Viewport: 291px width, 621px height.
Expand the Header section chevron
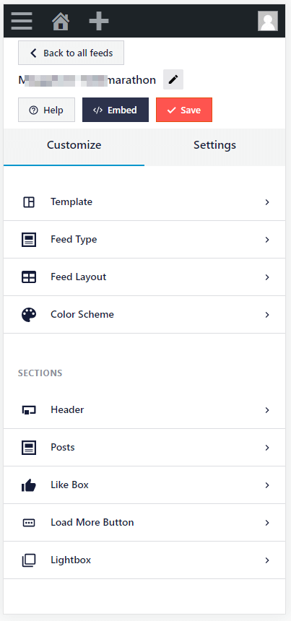click(x=267, y=410)
